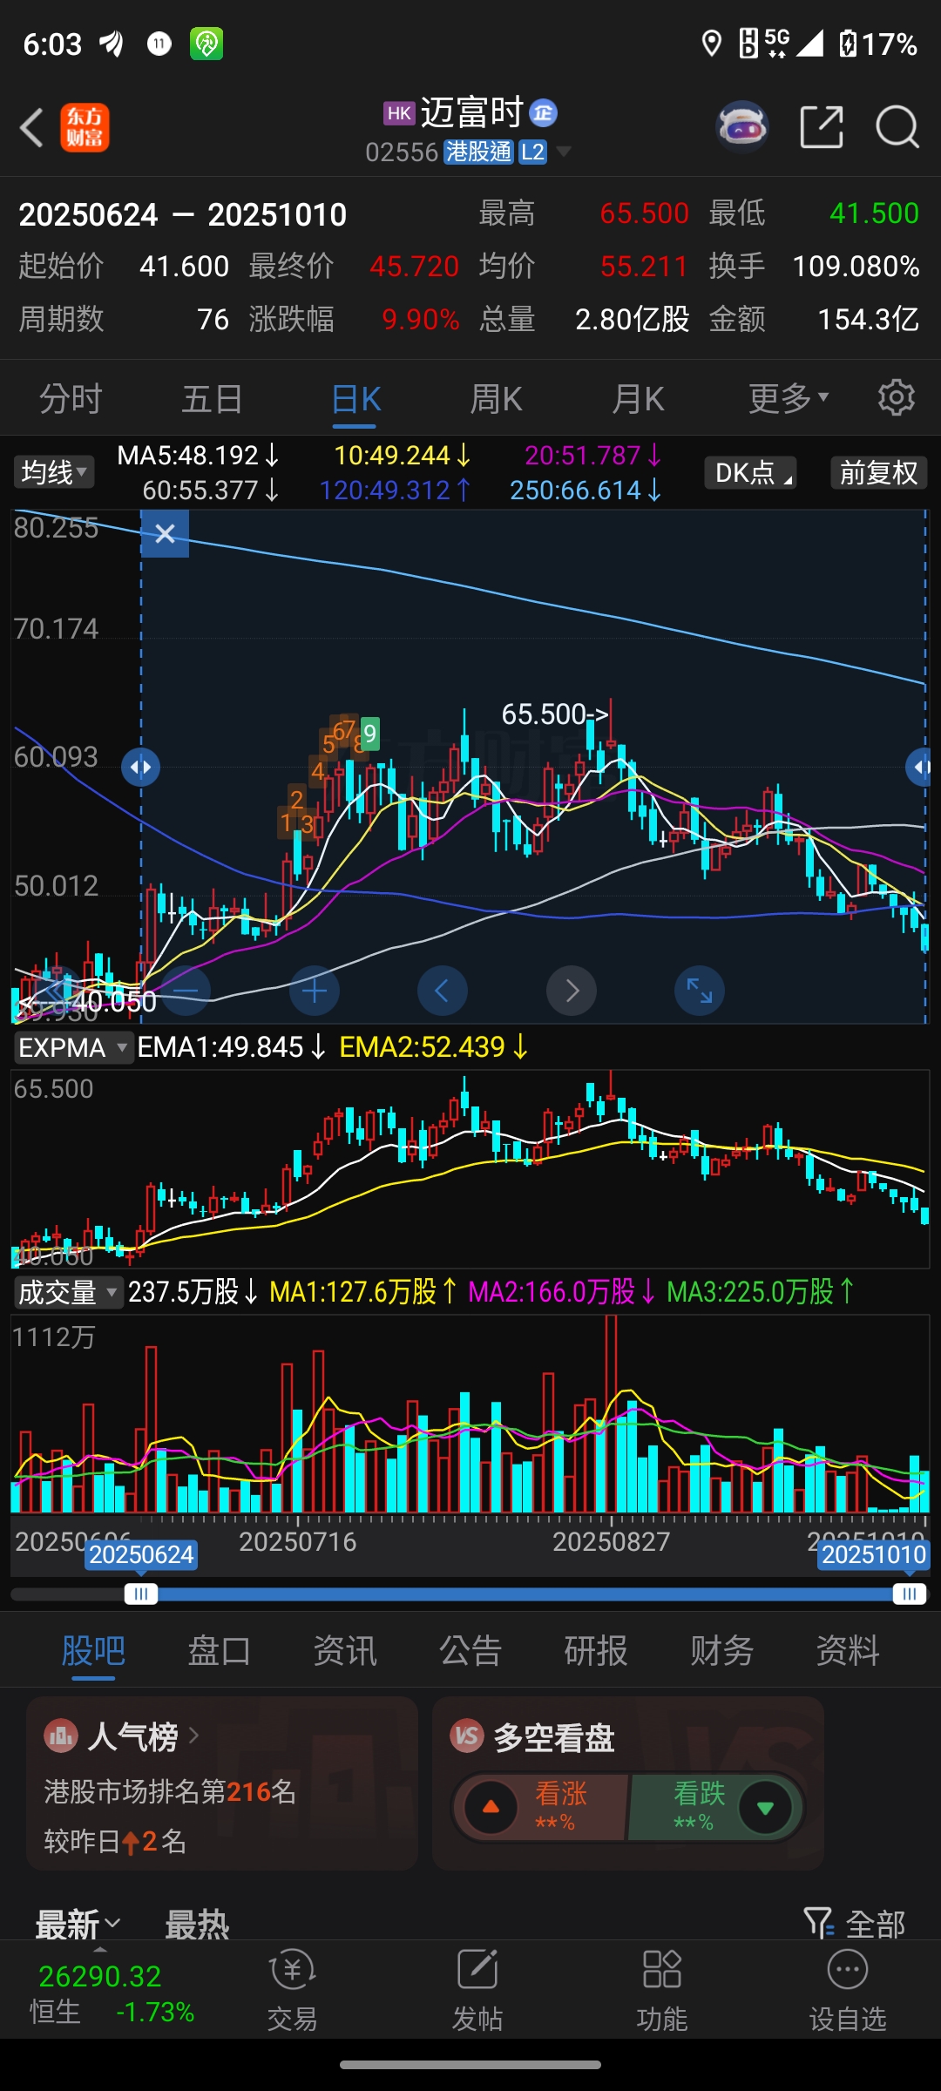This screenshot has height=2091, width=941.
Task: Tap the location icon in status bar
Action: pos(712,43)
